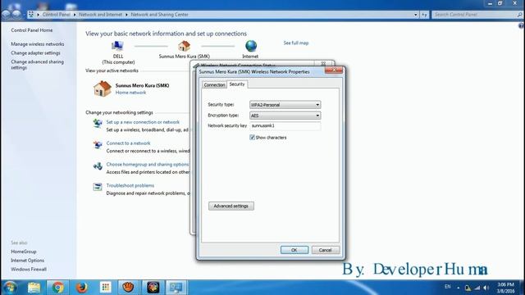Open the wireless signal icon in system tray
This screenshot has height=295, width=525.
pyautogui.click(x=477, y=288)
